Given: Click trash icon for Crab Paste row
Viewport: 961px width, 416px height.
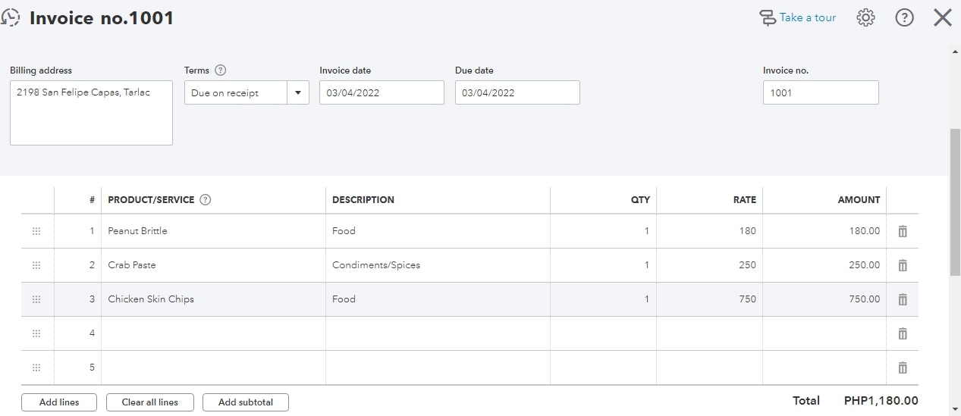Looking at the screenshot, I should click(x=902, y=265).
